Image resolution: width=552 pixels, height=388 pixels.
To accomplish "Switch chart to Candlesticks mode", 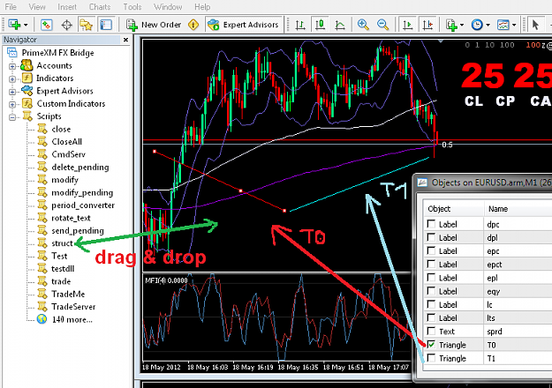I will 320,25.
